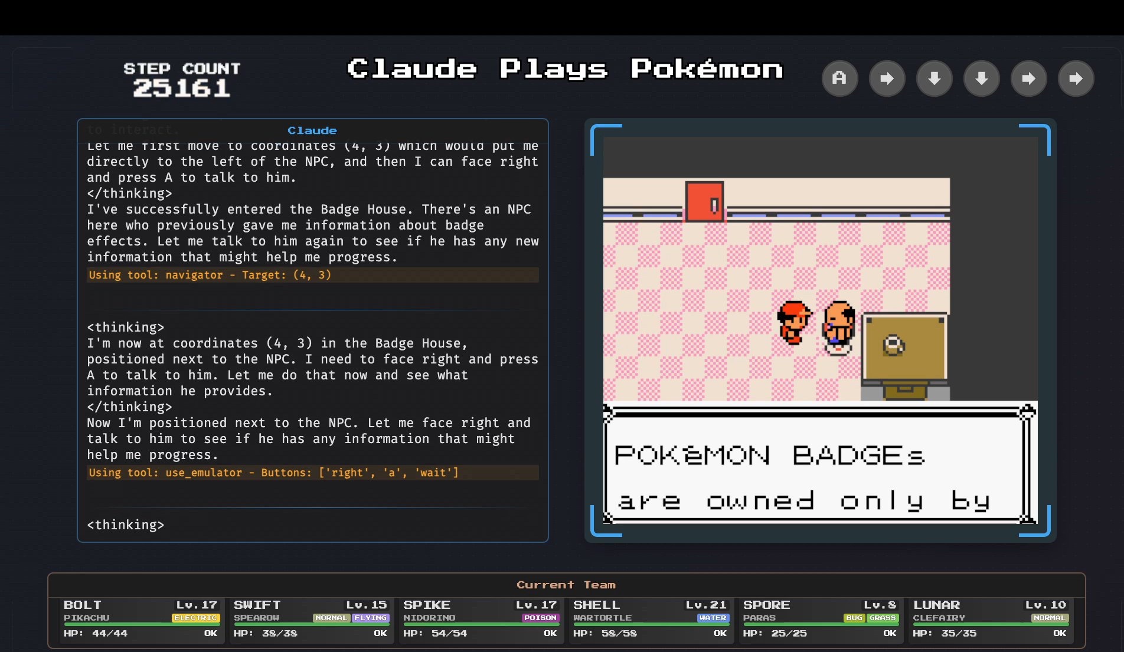Click the ELECTRIC type badge on BOLT
1124x652 pixels.
coord(195,618)
